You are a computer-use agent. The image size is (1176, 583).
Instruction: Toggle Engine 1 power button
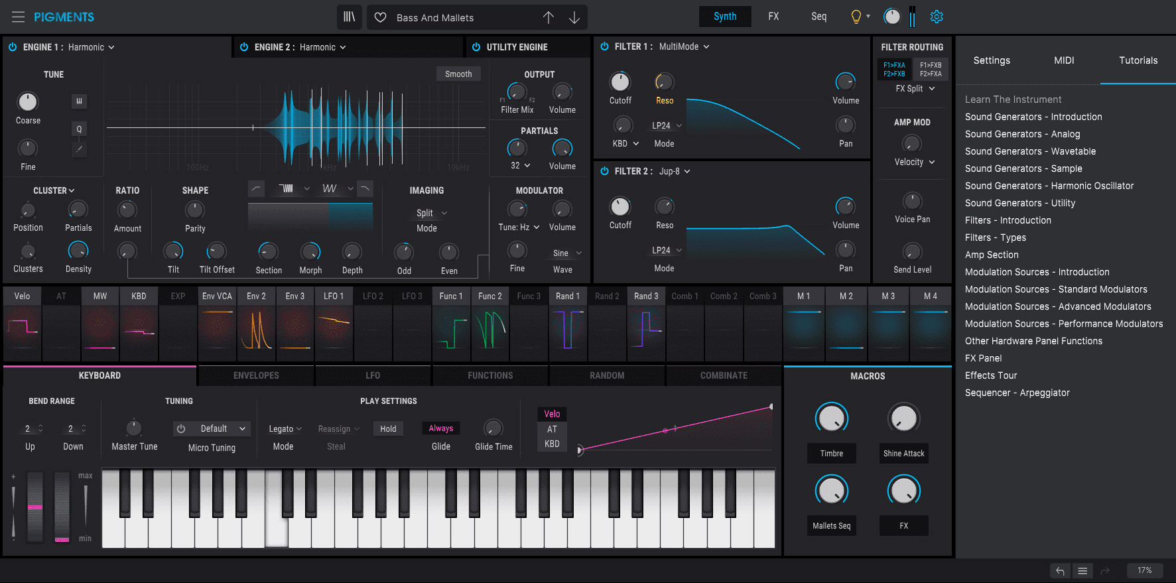[13, 47]
